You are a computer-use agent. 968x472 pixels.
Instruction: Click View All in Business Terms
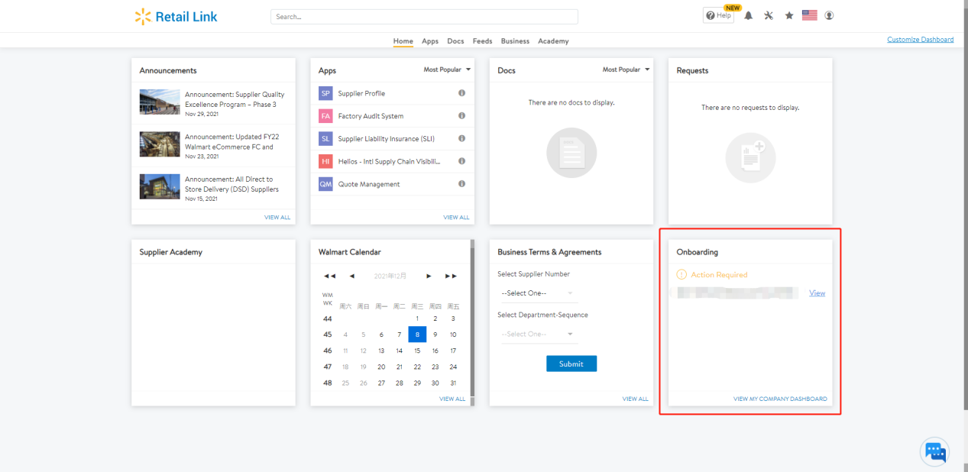(x=635, y=399)
